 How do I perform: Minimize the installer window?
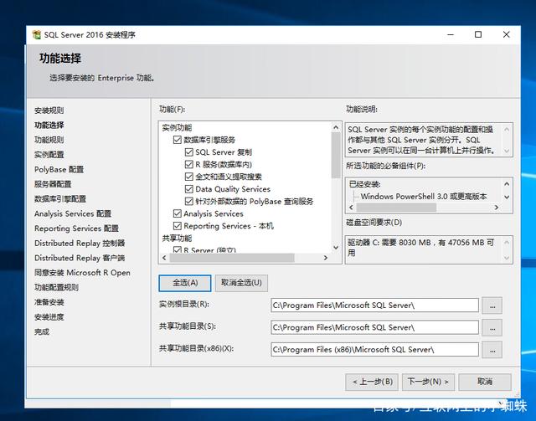(451, 34)
